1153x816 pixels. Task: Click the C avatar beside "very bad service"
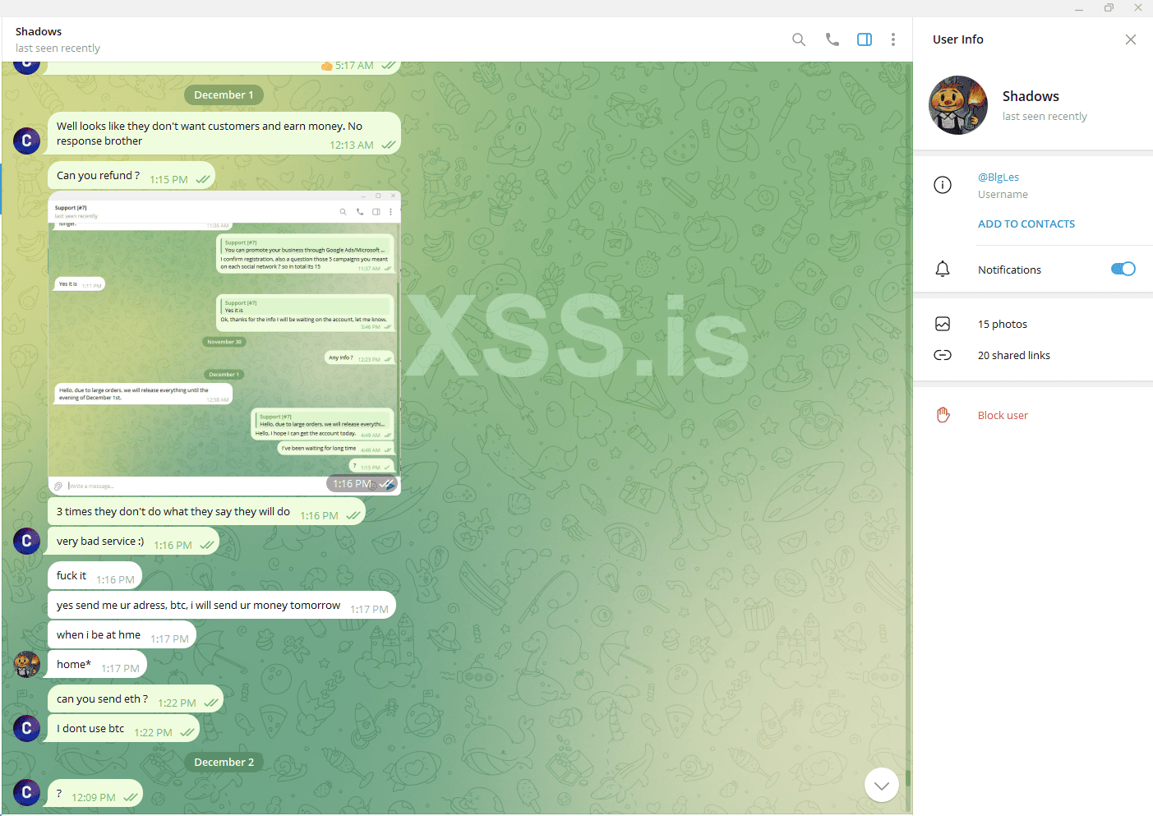click(x=26, y=541)
